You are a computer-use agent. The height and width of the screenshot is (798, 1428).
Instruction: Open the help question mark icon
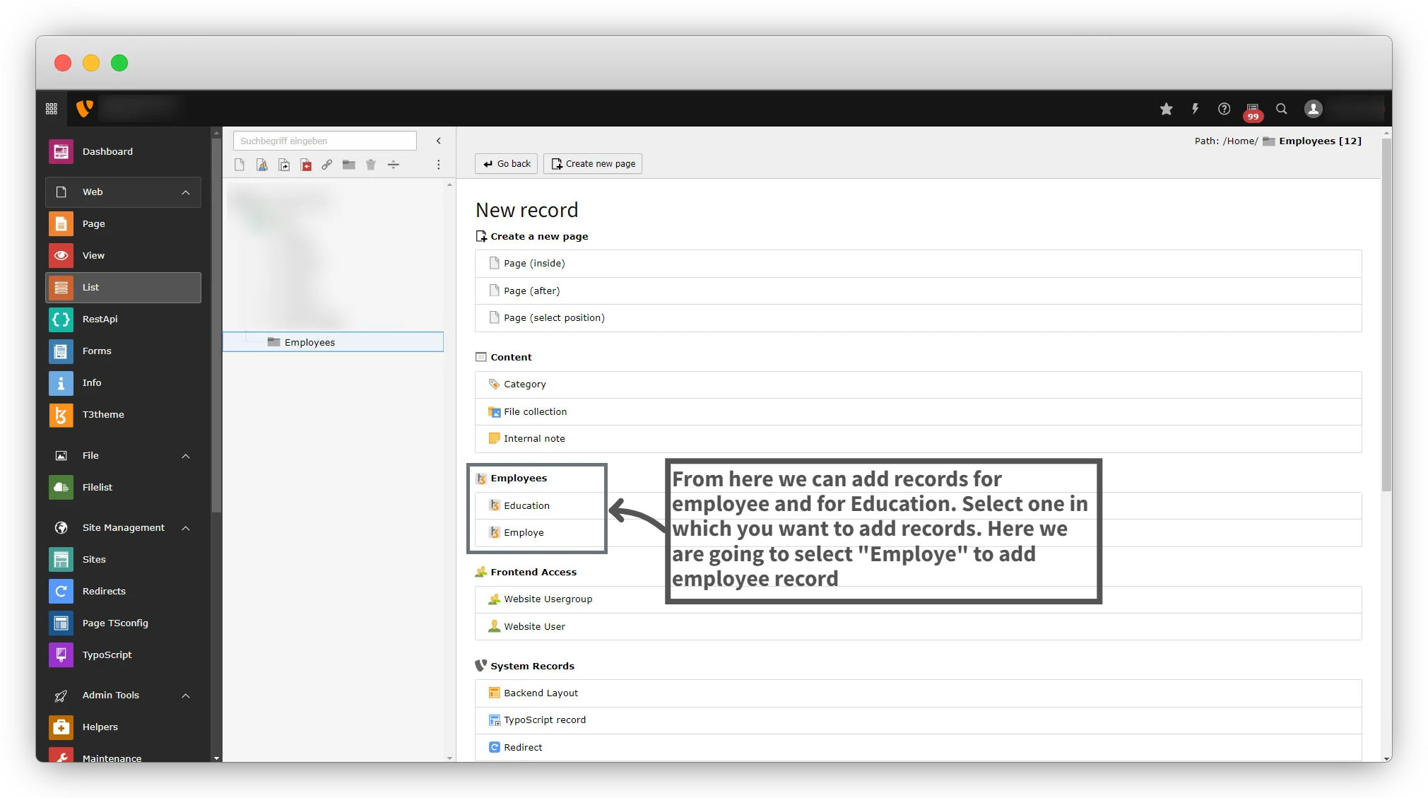(1224, 109)
